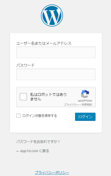This screenshot has width=111, height=176.
Task: Click the reCAPTCHA arrows logo
Action: (85, 94)
